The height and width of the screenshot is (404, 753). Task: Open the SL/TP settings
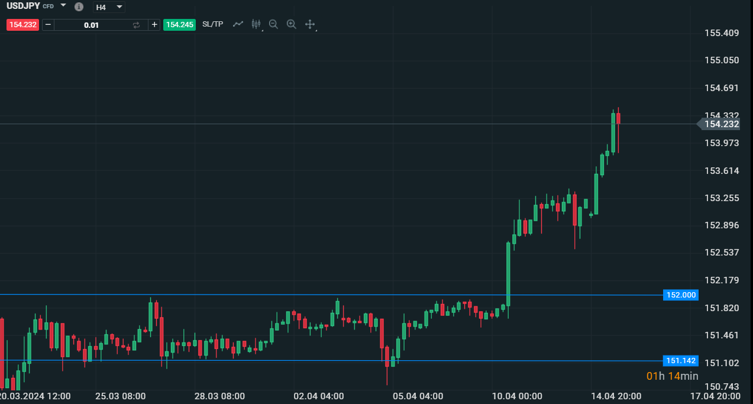[x=213, y=24]
